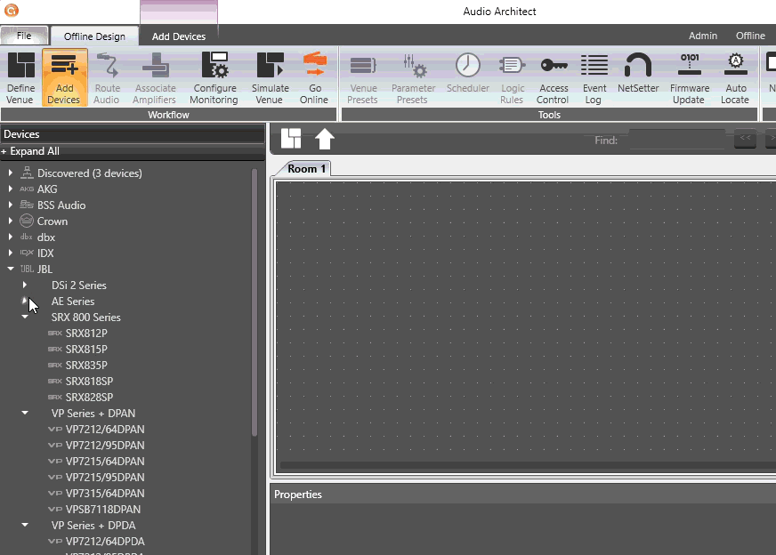Click the Find search field
Image resolution: width=776 pixels, height=555 pixels.
tap(676, 140)
